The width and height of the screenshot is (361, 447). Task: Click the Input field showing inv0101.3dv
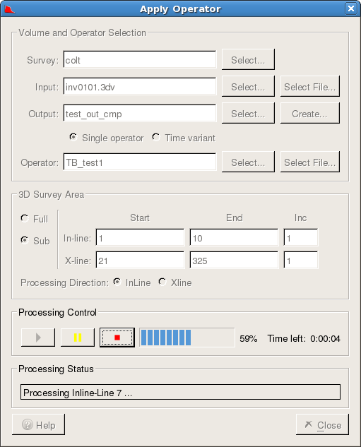[140, 86]
